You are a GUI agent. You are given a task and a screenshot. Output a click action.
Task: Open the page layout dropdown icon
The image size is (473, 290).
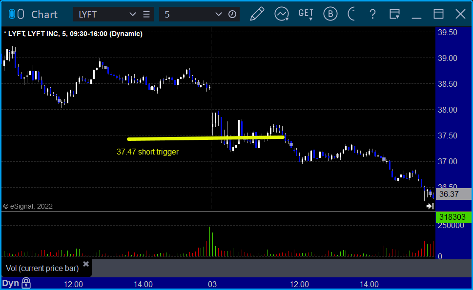click(x=394, y=14)
